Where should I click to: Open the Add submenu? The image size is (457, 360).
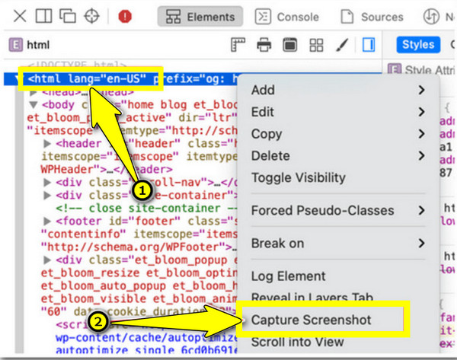point(338,90)
